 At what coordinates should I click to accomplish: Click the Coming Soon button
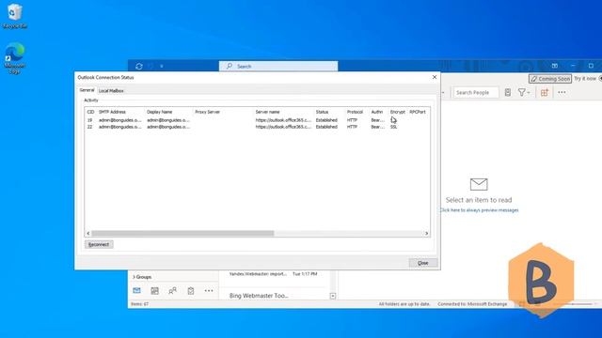(550, 79)
